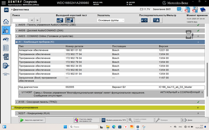
Task: Select part number 166 901 01 02
Action: point(74,50)
